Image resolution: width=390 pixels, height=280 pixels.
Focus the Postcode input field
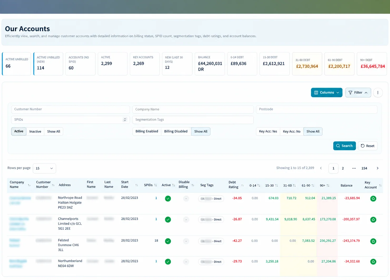coord(317,109)
